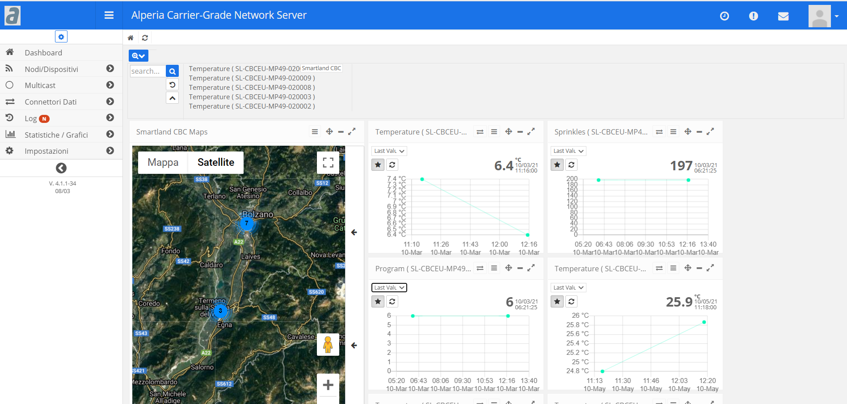Click the sidebar settings gear above Dashboard
This screenshot has width=847, height=404.
[61, 37]
